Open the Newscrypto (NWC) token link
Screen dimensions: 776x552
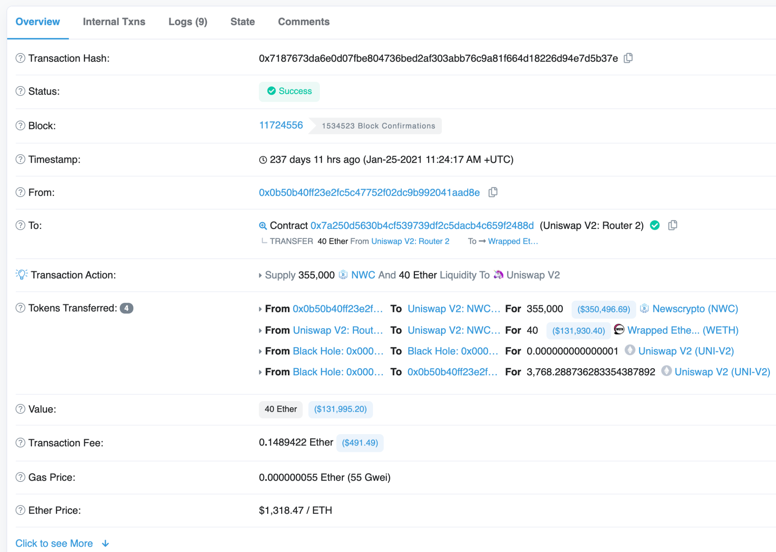coord(695,309)
